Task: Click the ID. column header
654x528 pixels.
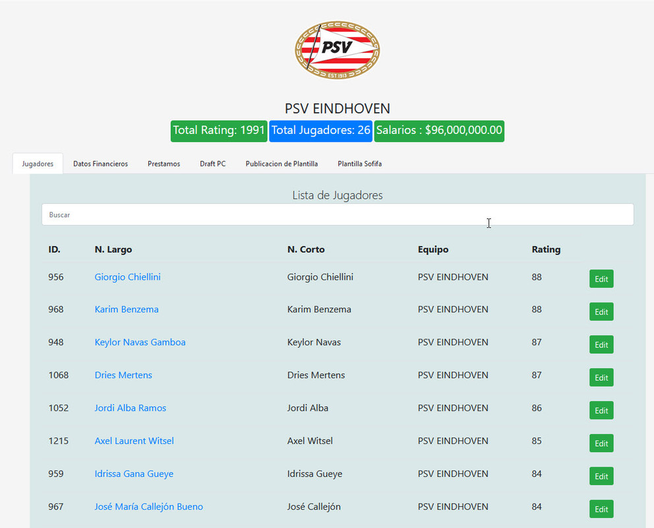Action: (54, 249)
